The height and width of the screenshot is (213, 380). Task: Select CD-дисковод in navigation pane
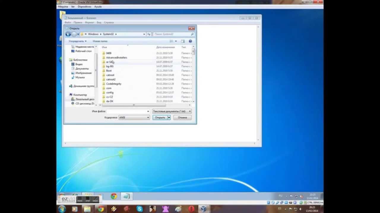point(83,104)
